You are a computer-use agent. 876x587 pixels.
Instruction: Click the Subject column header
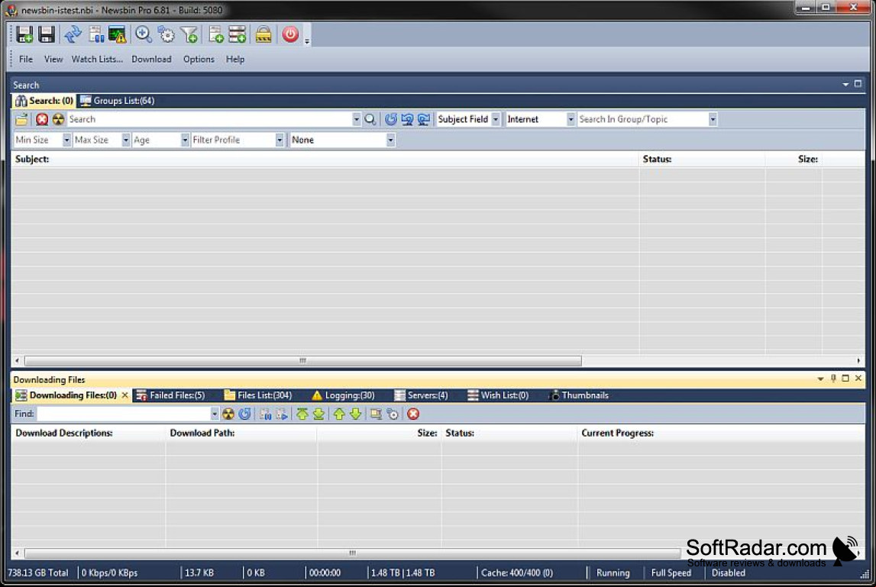pos(325,160)
